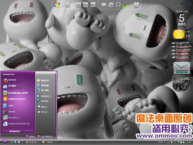Screen dimensions: 193x145
Task: Open Photoshop from the PS dock icon
Action: click(x=78, y=5)
